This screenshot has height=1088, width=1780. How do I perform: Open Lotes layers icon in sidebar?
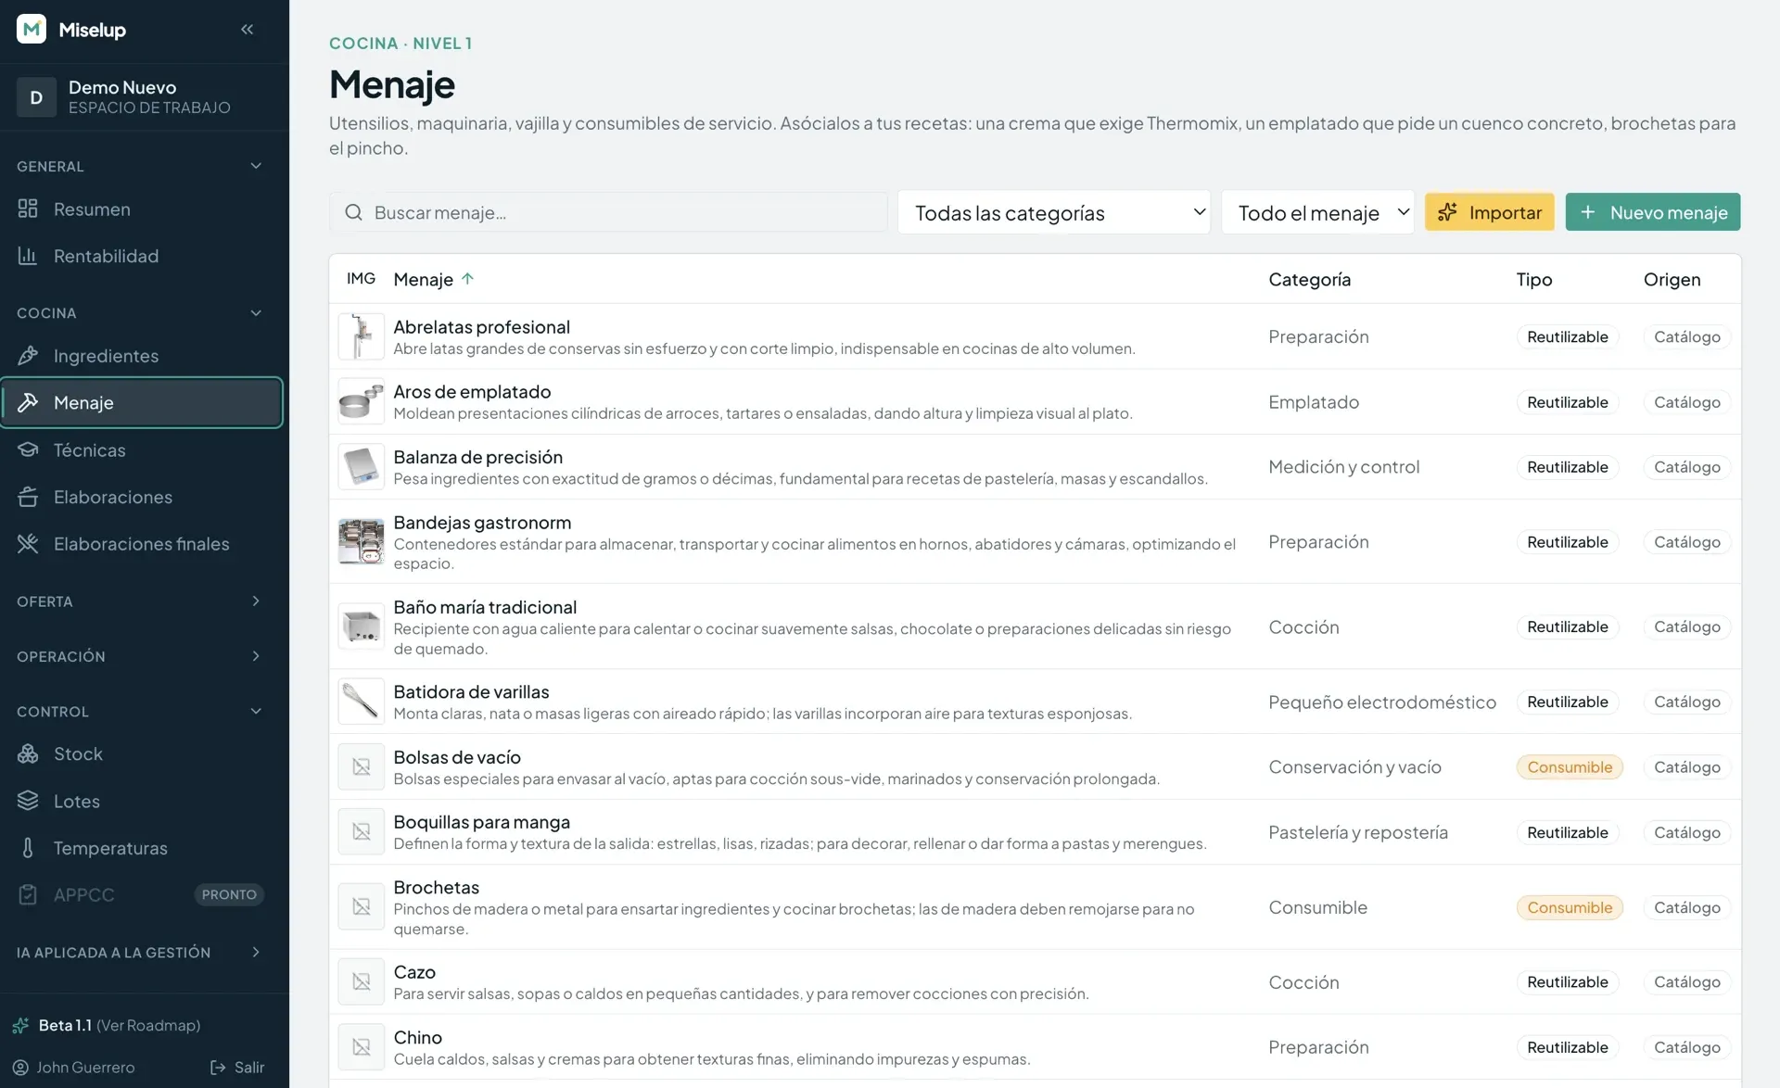coord(28,801)
